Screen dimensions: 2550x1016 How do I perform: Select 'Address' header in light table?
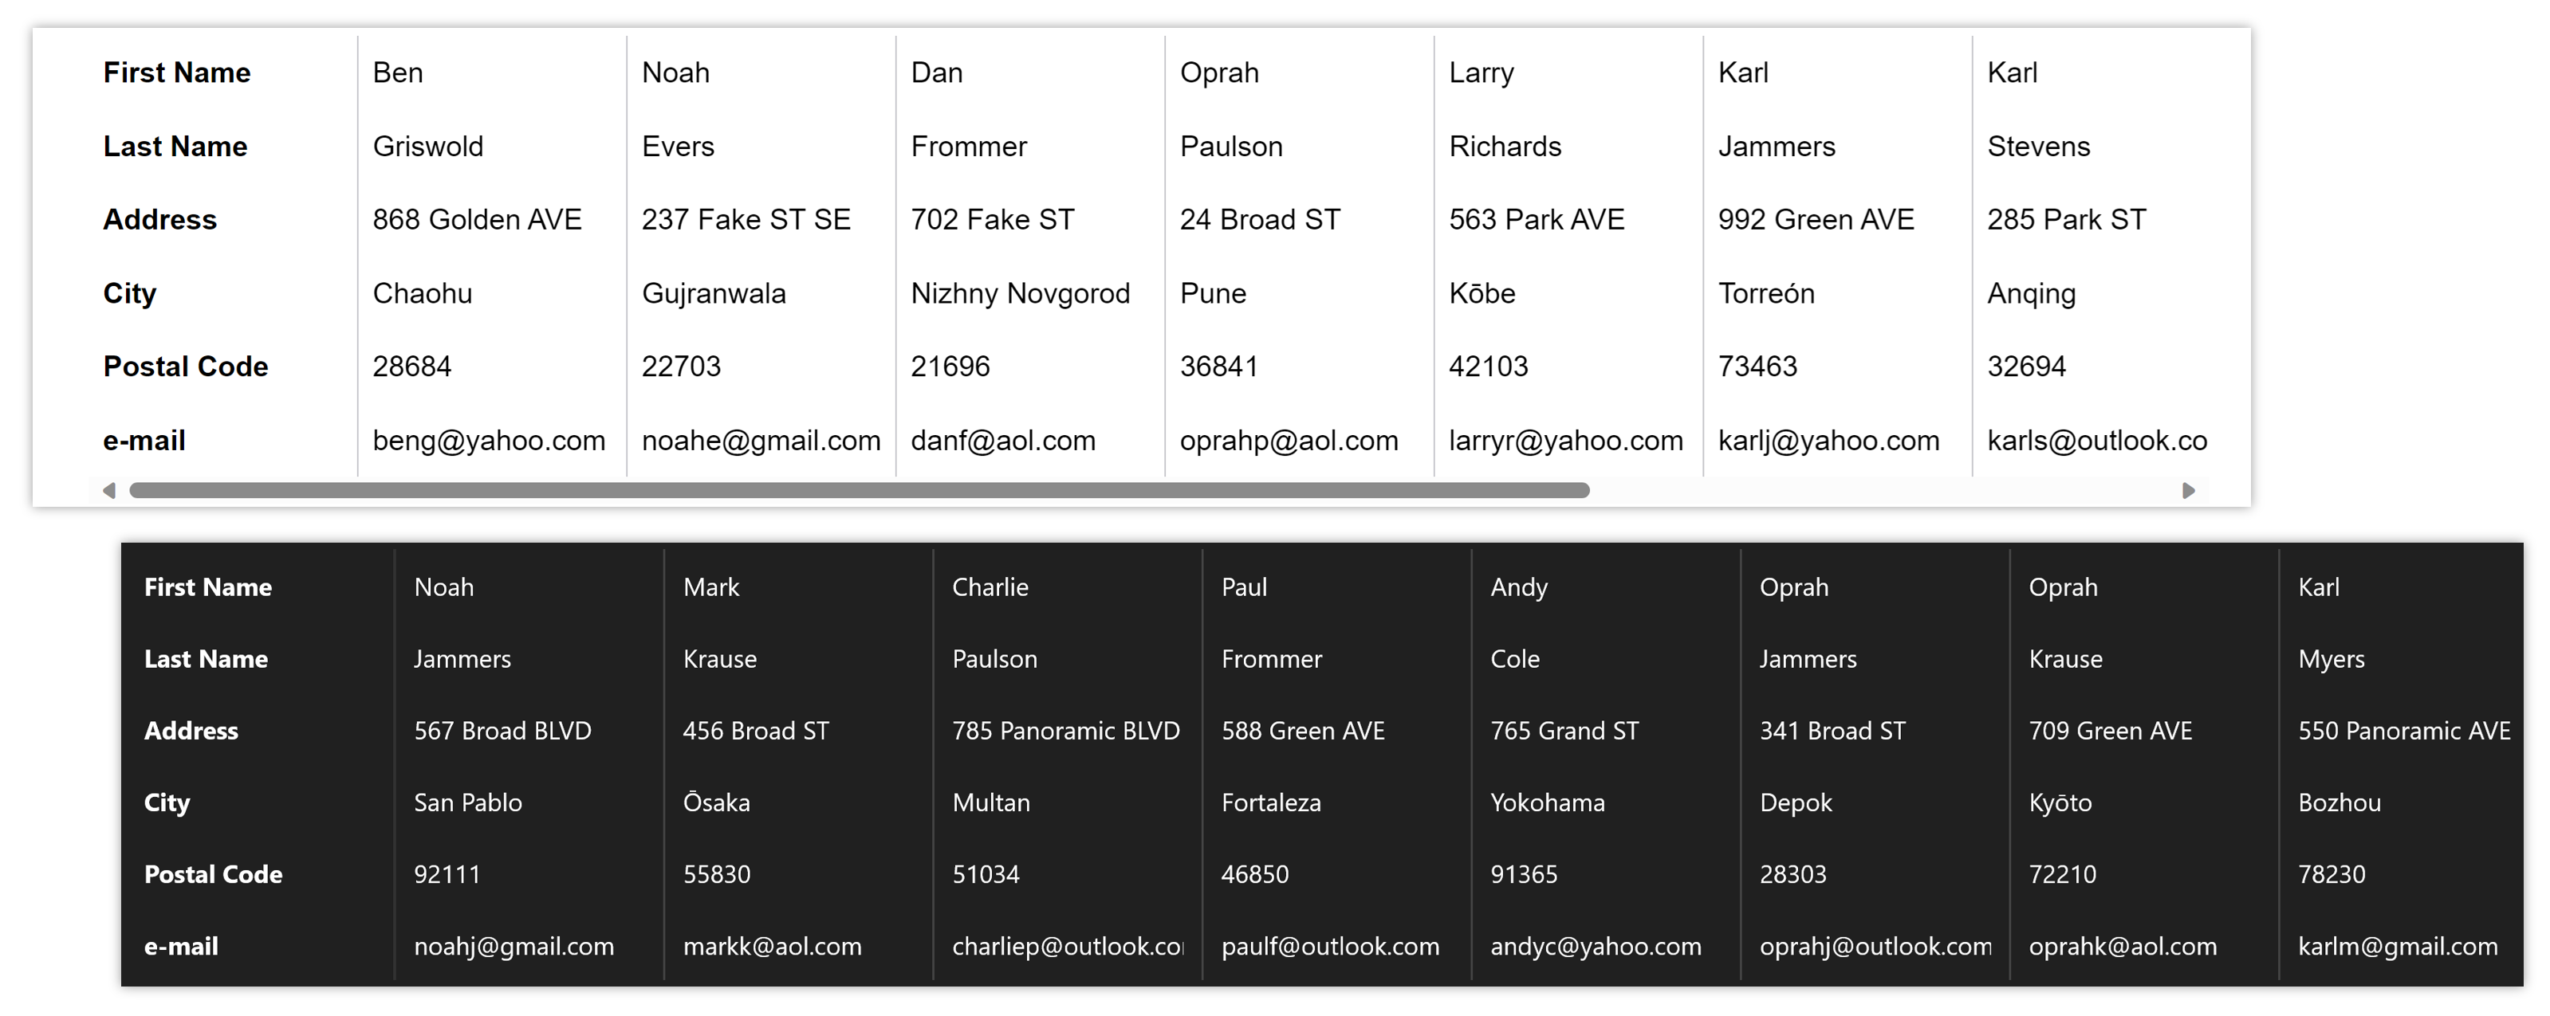tap(159, 220)
